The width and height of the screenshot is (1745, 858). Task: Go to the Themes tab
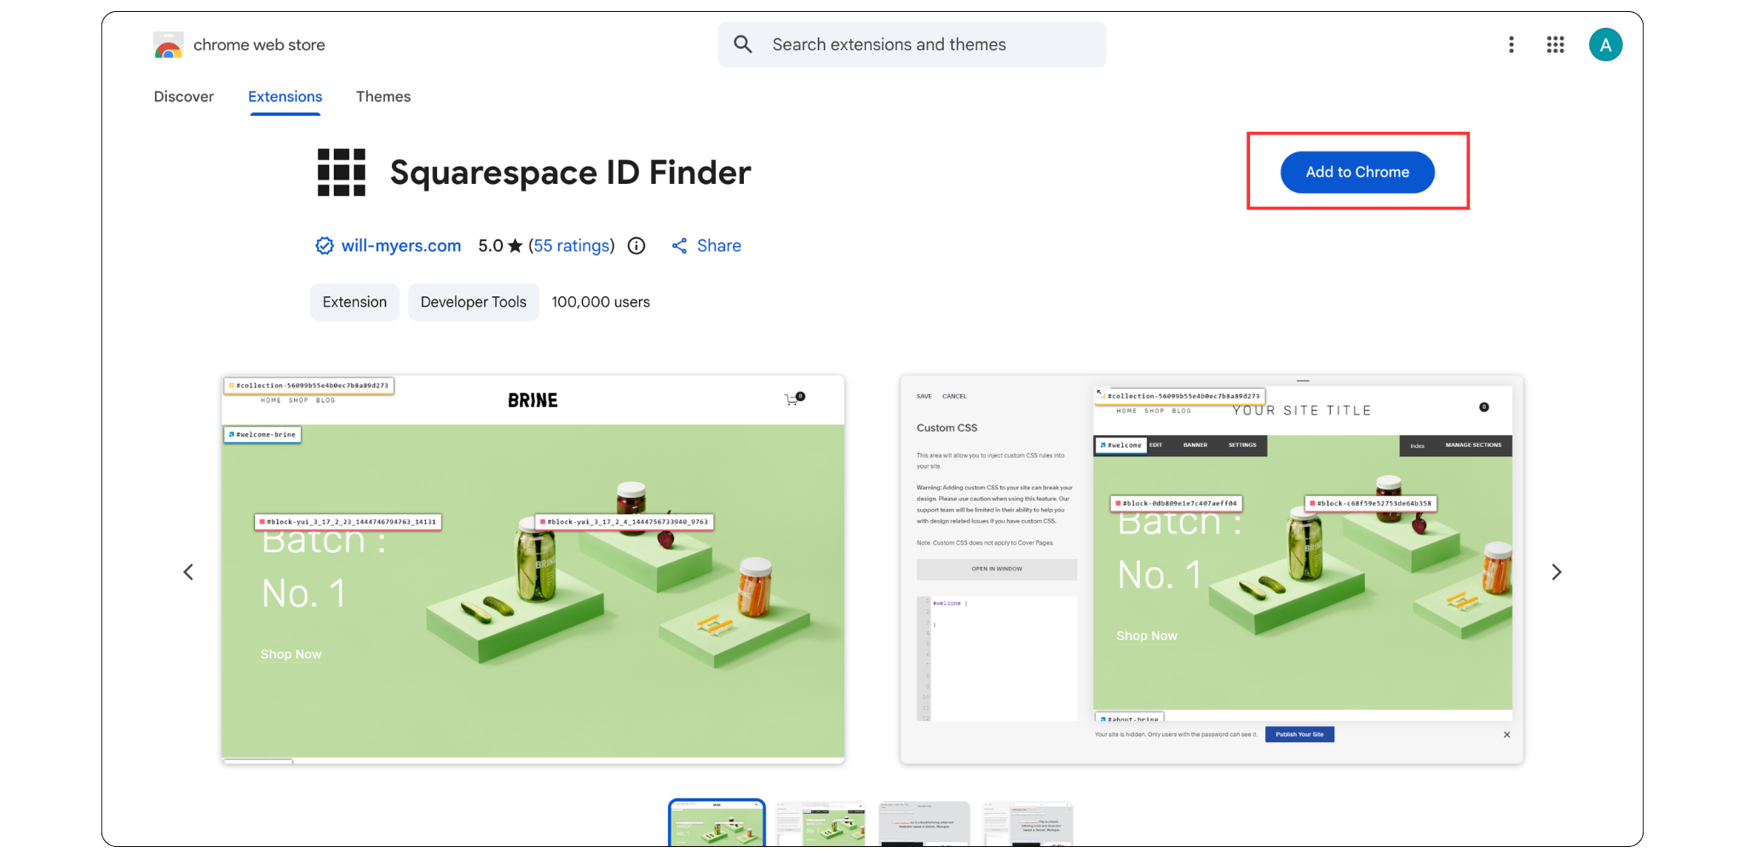[383, 96]
